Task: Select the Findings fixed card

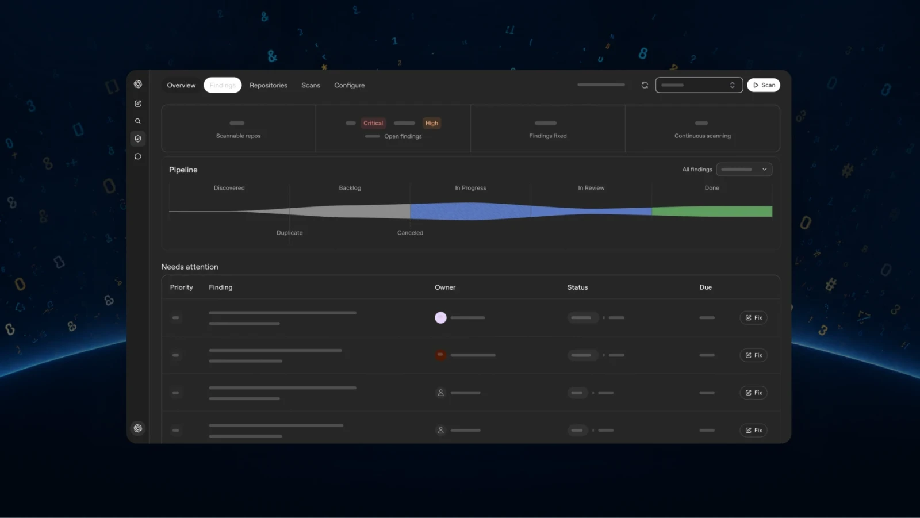Action: coord(548,129)
